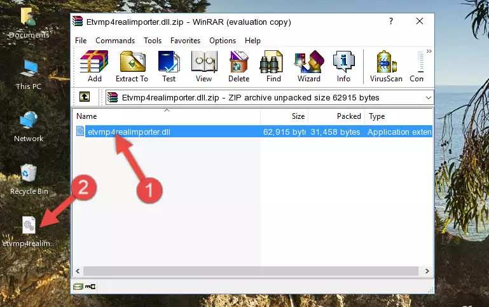Select the Documents desktop icon
The height and width of the screenshot is (307, 489).
point(29,23)
